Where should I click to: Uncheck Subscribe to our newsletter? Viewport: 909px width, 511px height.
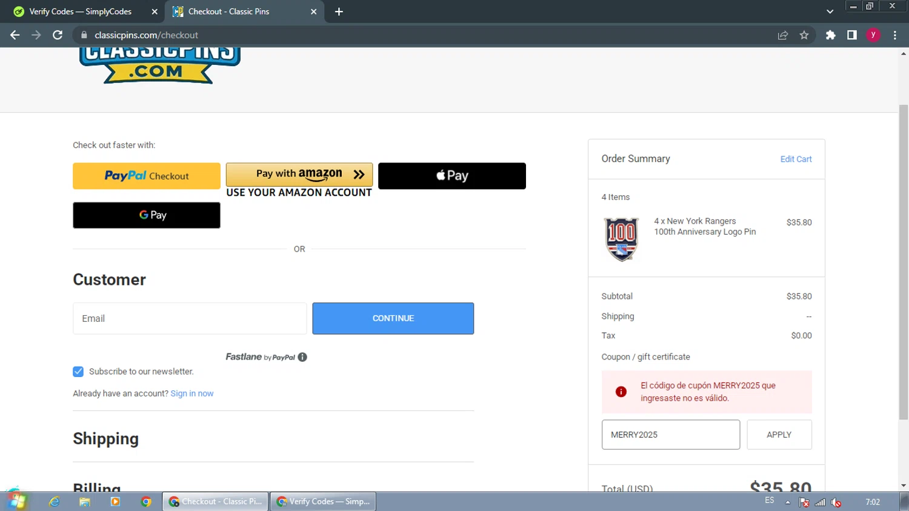tap(78, 372)
